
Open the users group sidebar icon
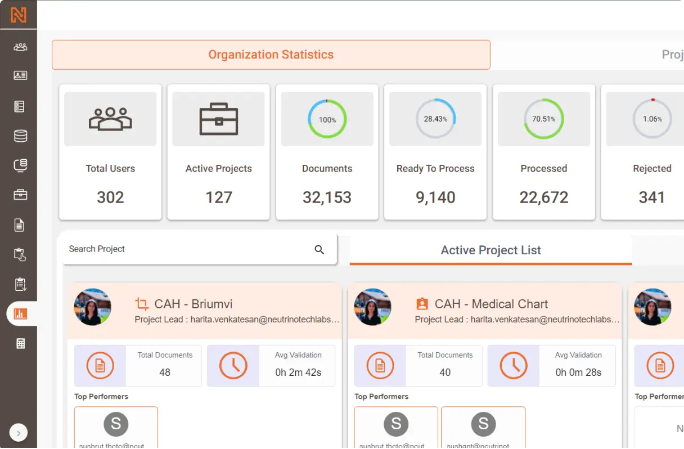click(x=20, y=47)
